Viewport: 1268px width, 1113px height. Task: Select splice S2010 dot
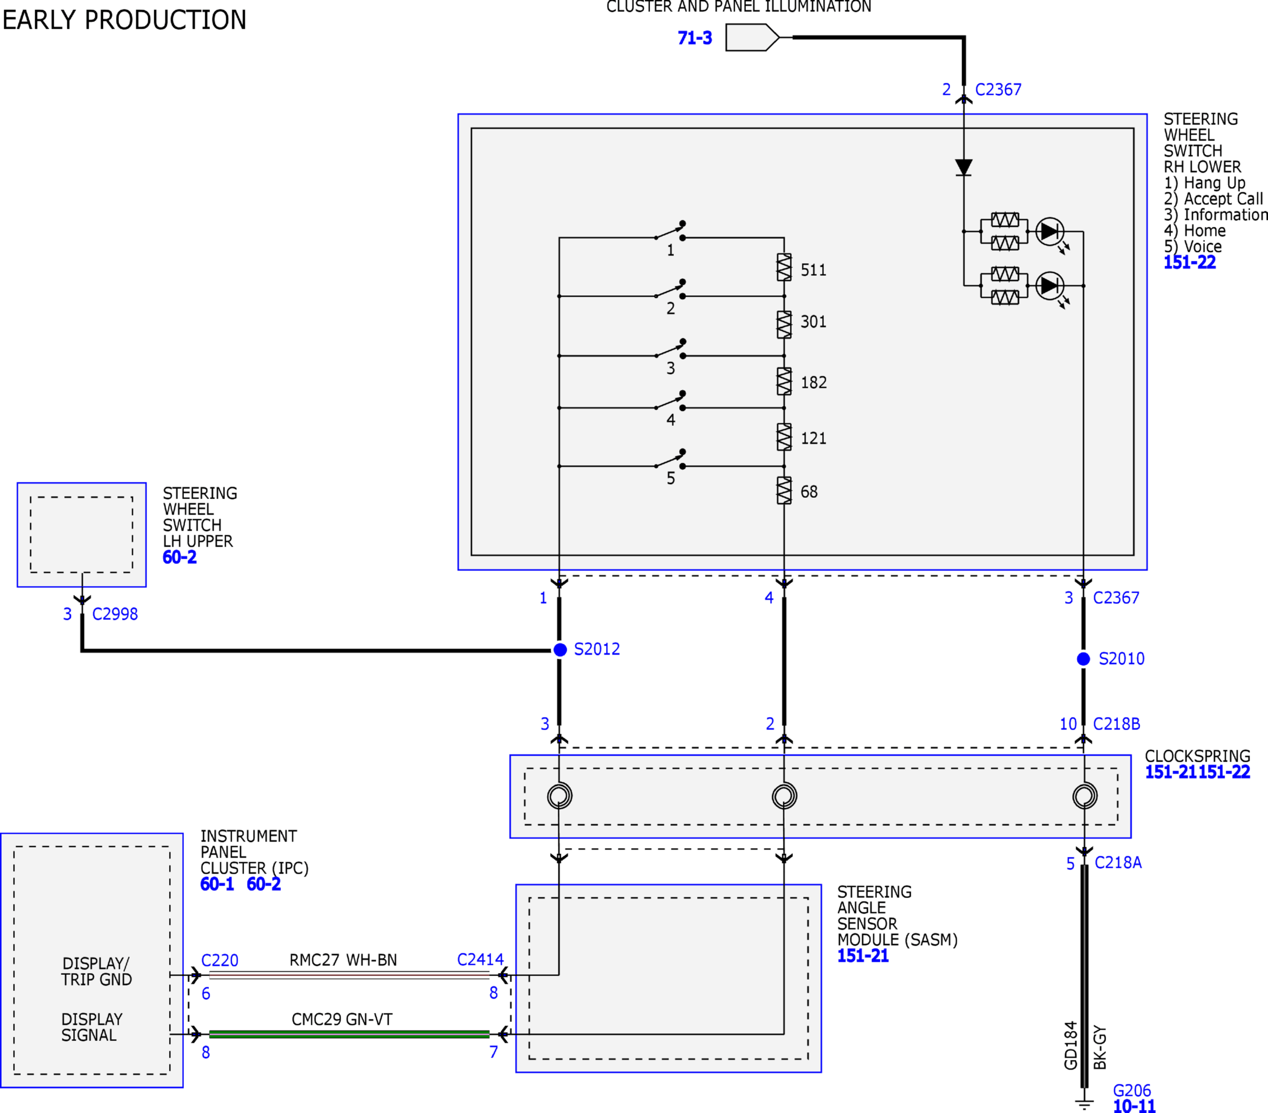(1083, 659)
